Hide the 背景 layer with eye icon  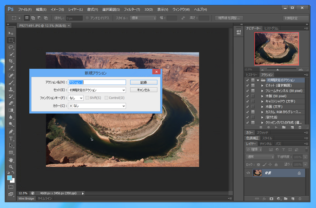[x=248, y=173]
